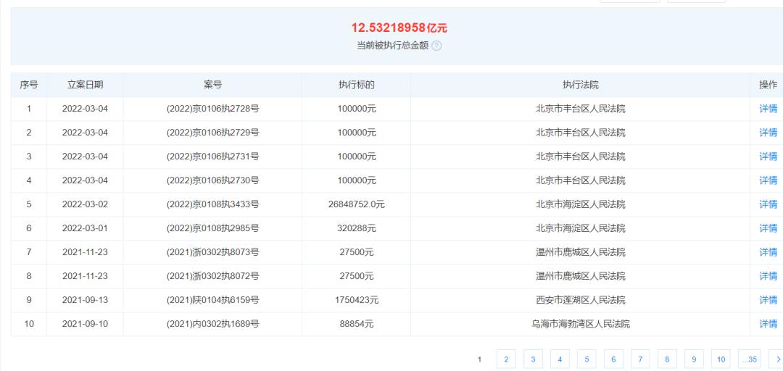
Task: Click the 操作 column header
Action: coord(768,85)
